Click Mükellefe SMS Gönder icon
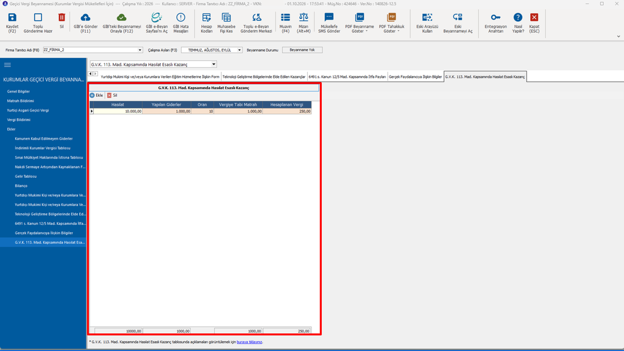624x351 pixels. pos(328,18)
